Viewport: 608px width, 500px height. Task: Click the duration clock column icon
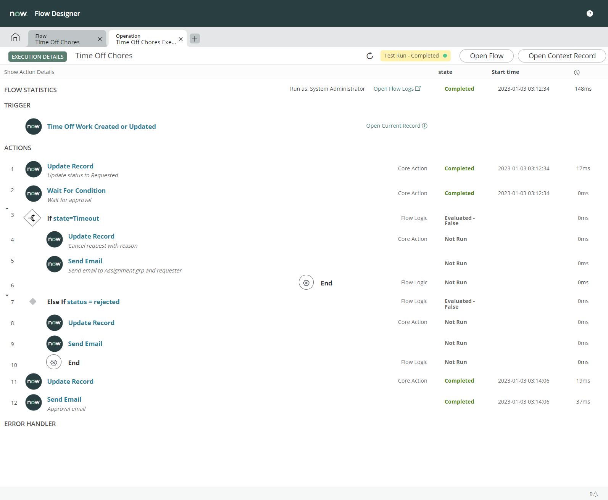coord(577,72)
